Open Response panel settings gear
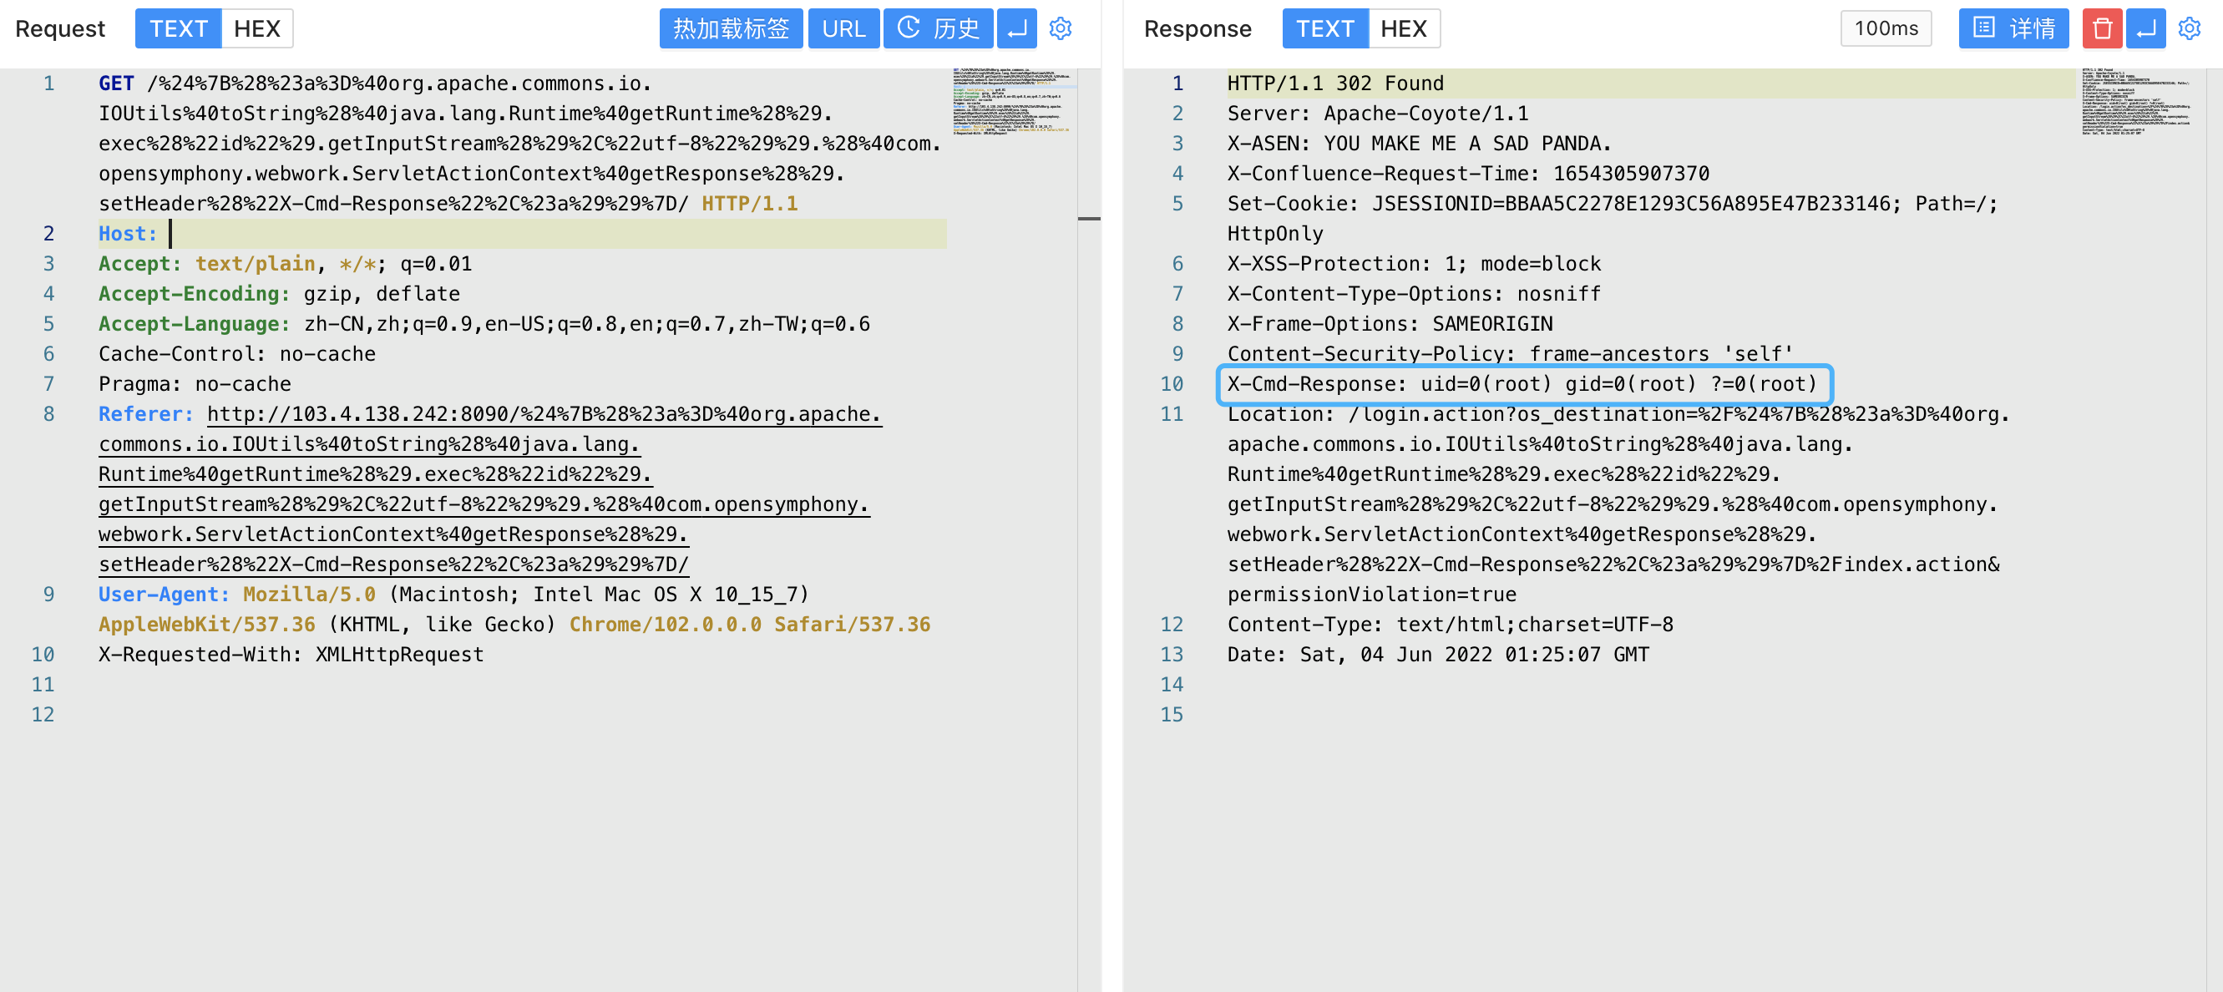 pyautogui.click(x=2189, y=28)
